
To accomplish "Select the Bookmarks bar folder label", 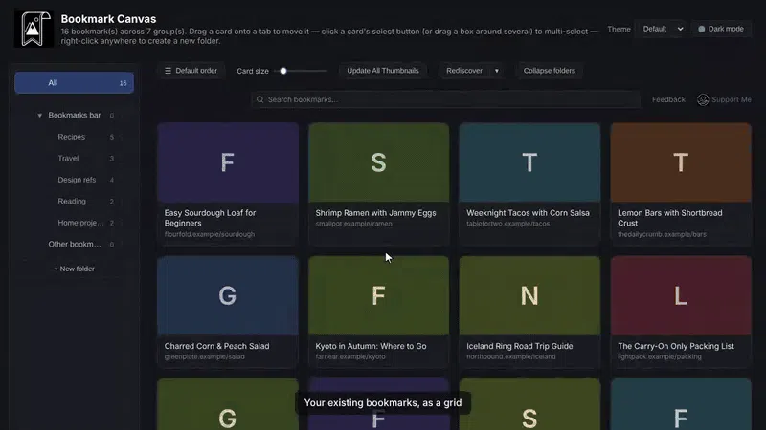I will click(75, 116).
